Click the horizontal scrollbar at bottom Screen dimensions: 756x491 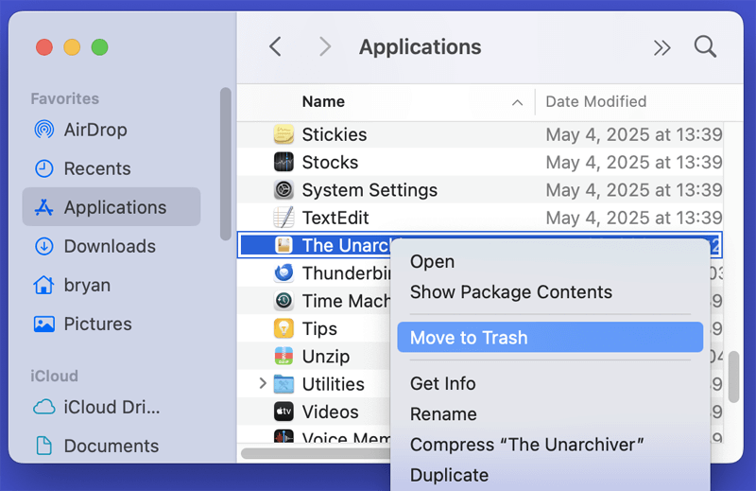316,454
